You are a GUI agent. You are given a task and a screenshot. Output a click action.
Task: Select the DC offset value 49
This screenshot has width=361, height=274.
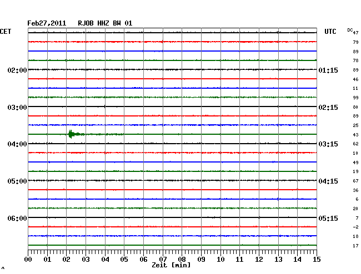tap(355, 163)
